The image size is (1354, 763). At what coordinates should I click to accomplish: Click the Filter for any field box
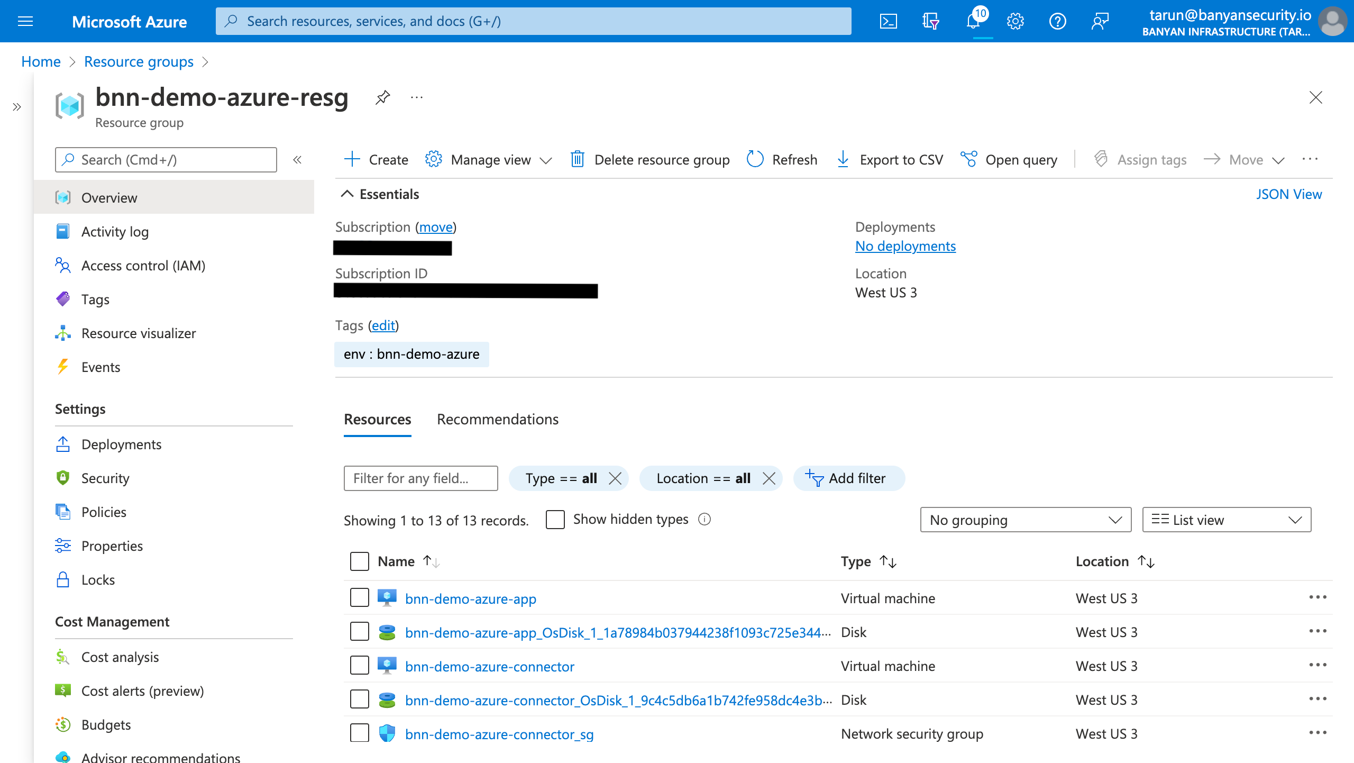click(420, 478)
